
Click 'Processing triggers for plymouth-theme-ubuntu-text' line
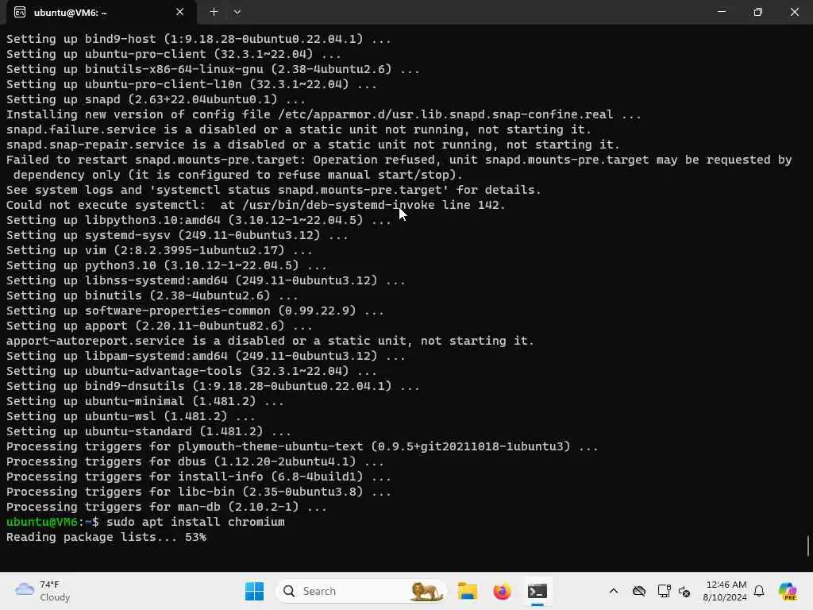click(x=302, y=446)
